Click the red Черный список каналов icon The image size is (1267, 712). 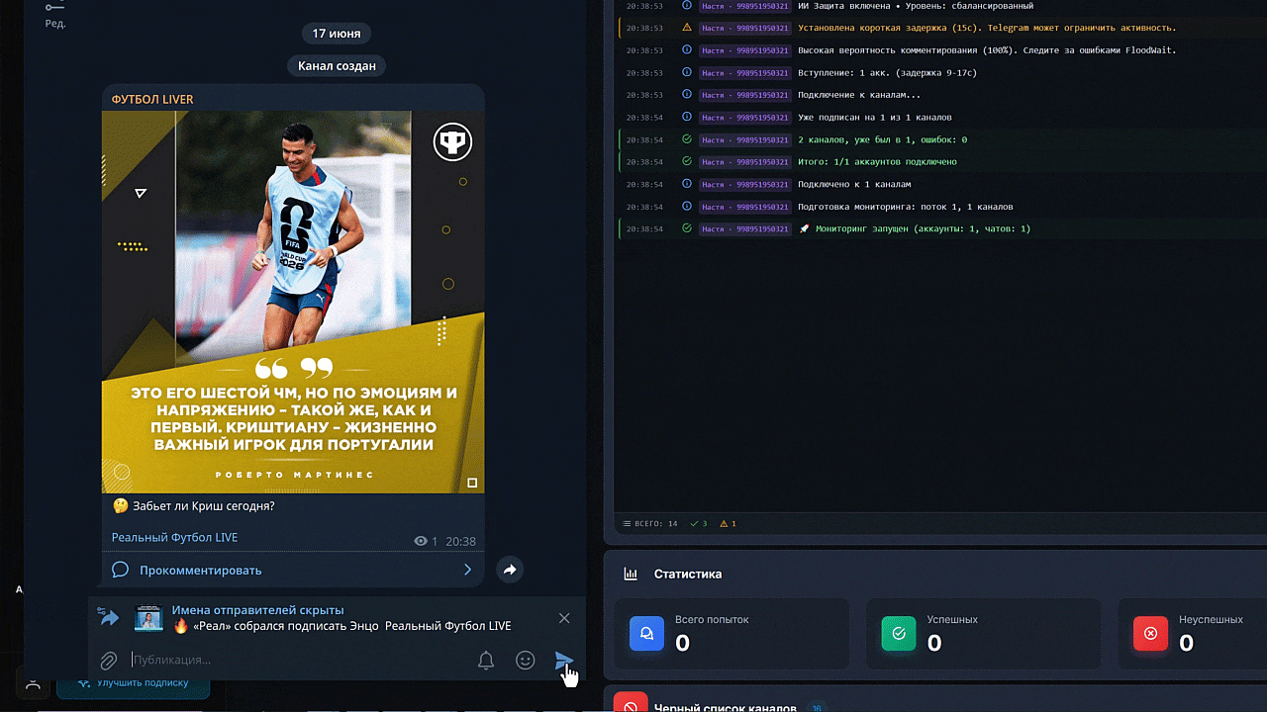tap(631, 704)
